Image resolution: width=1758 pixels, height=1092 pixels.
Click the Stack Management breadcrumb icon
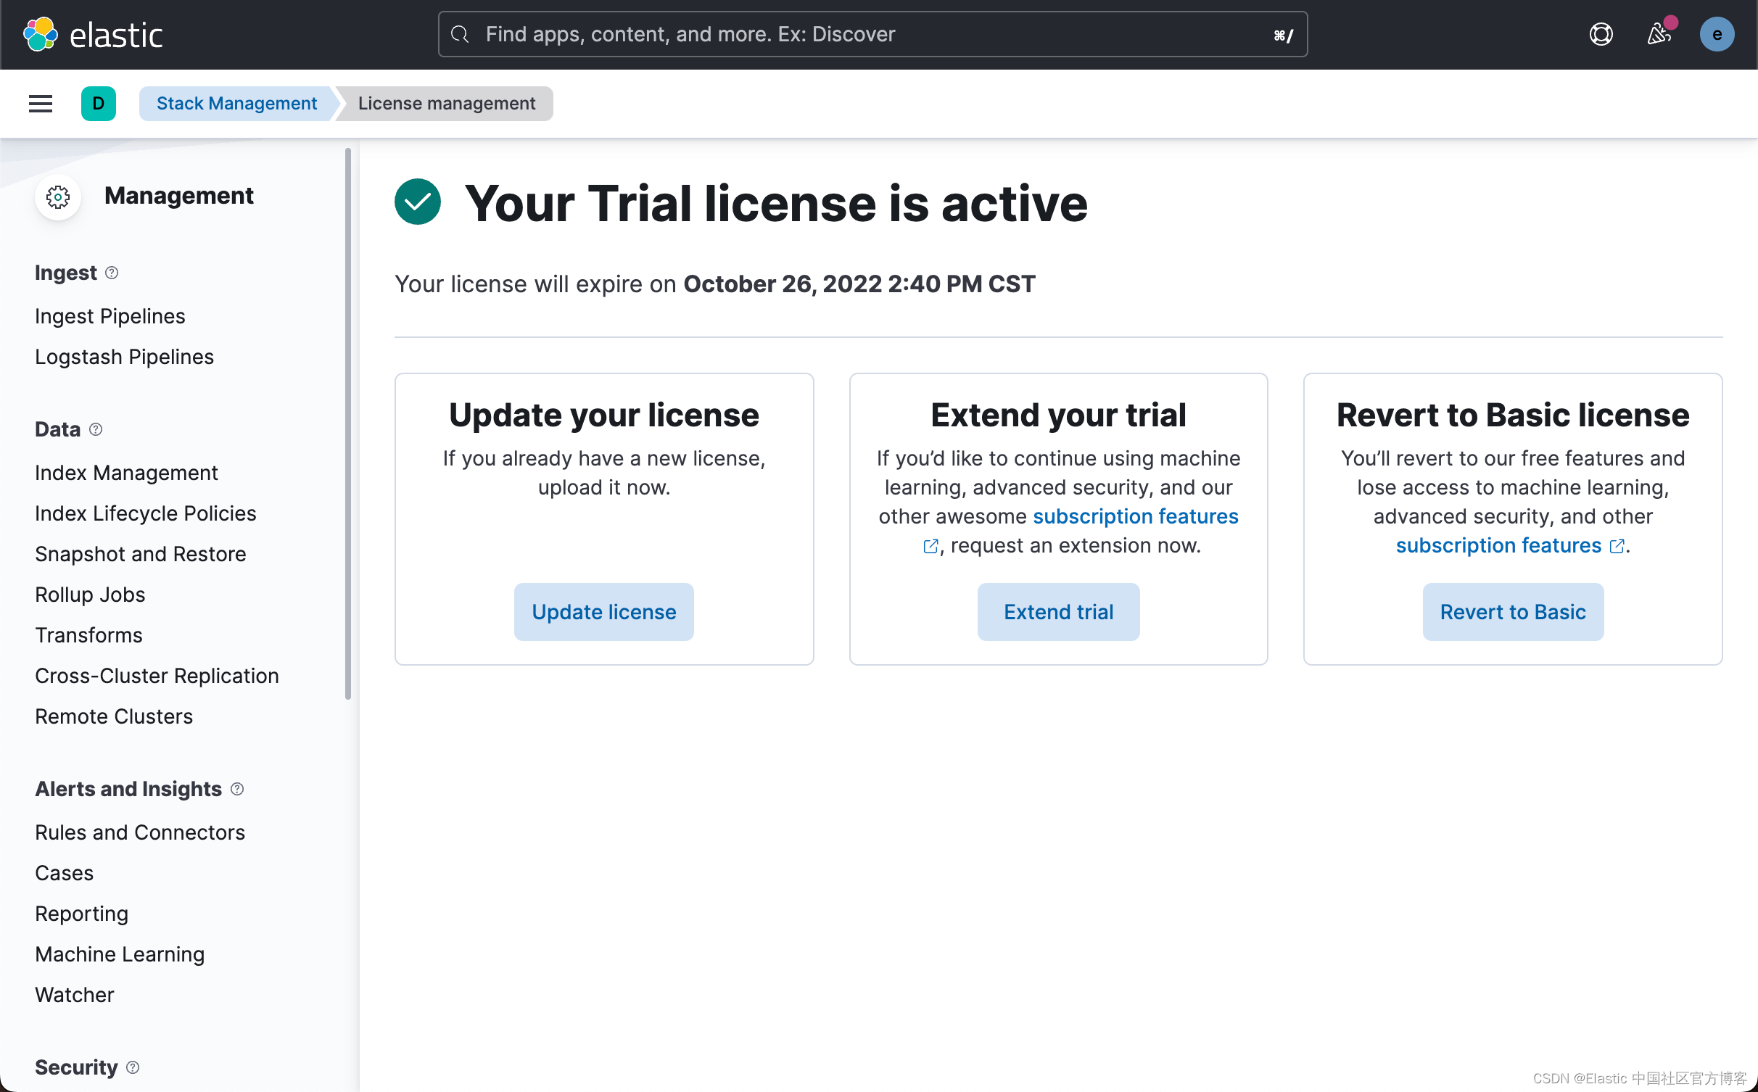pyautogui.click(x=235, y=103)
